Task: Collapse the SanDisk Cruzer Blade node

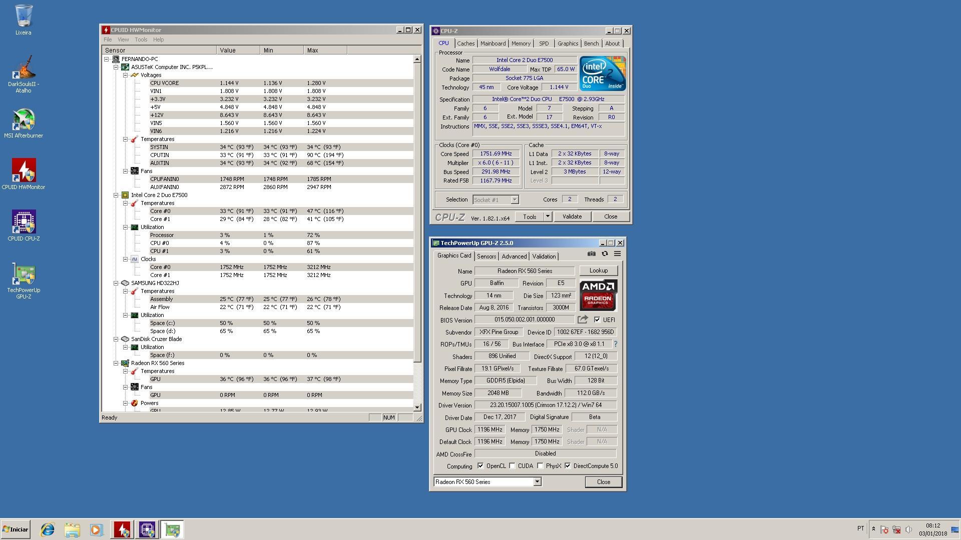Action: pyautogui.click(x=116, y=339)
